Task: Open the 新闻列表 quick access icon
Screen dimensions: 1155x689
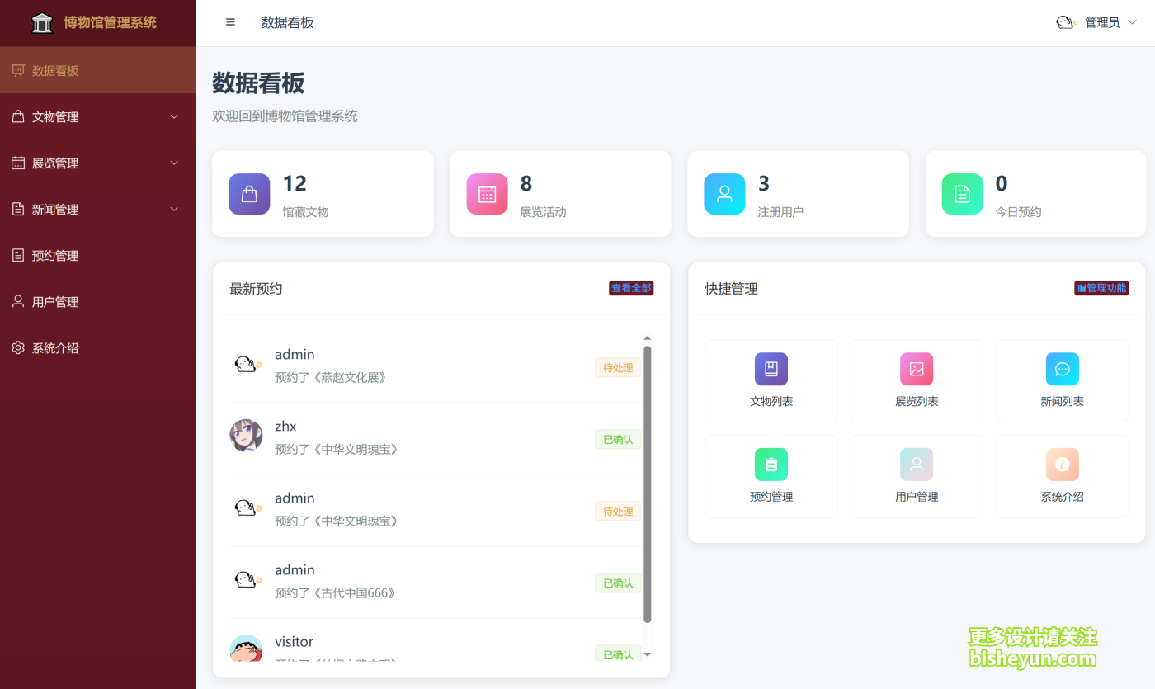Action: (1062, 369)
